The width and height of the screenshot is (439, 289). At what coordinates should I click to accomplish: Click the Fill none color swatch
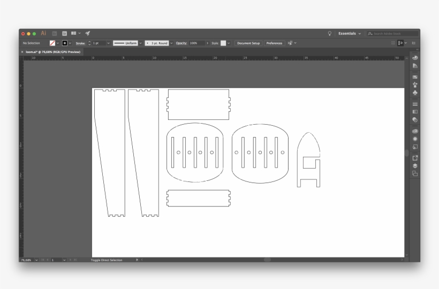coord(52,43)
